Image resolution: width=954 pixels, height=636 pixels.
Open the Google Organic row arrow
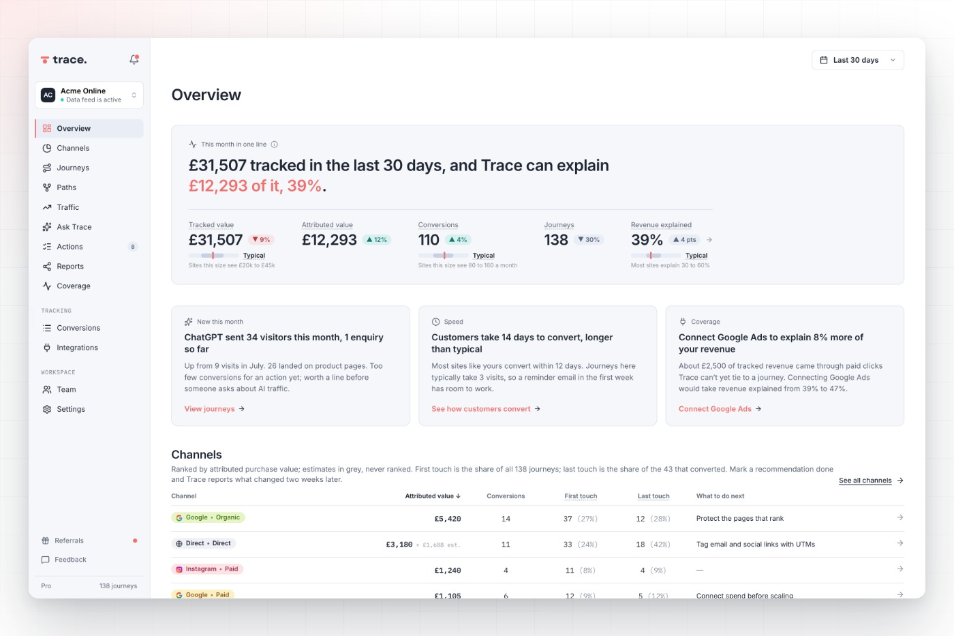900,518
